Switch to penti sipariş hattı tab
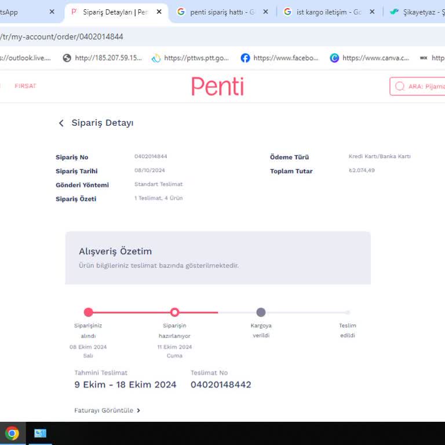 [222, 12]
